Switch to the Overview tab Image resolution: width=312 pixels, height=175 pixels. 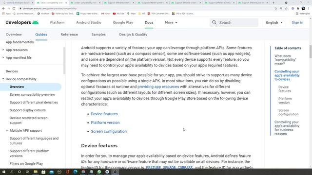click(14, 35)
